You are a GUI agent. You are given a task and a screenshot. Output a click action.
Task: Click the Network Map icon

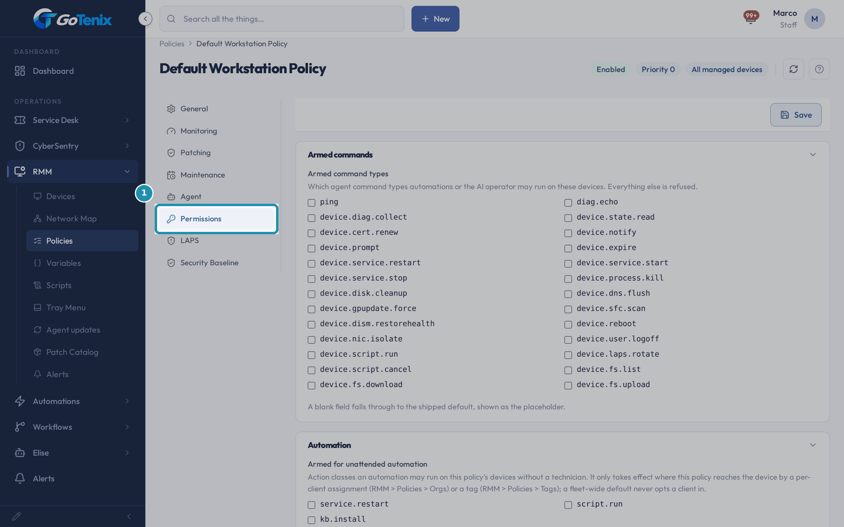pyautogui.click(x=37, y=218)
